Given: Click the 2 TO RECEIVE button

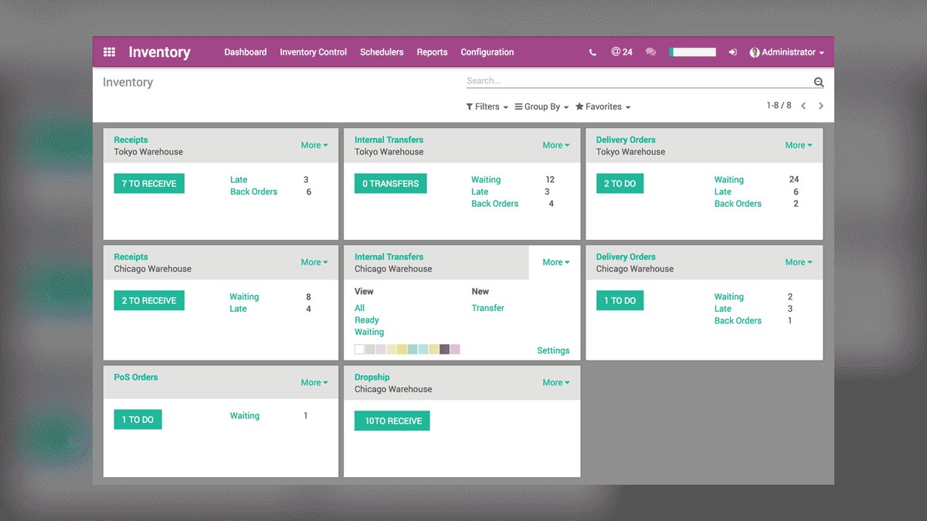Looking at the screenshot, I should pyautogui.click(x=149, y=301).
